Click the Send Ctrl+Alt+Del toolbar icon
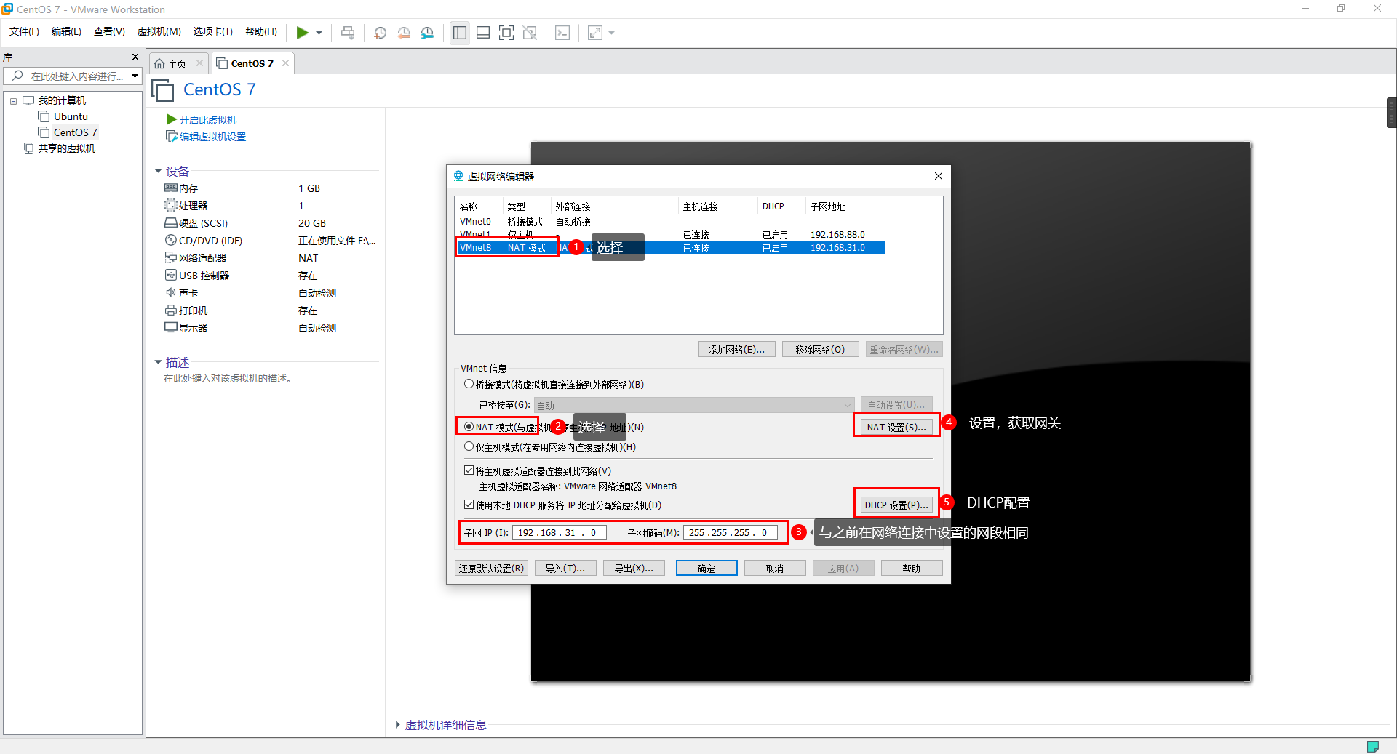Viewport: 1397px width, 754px height. tap(348, 33)
